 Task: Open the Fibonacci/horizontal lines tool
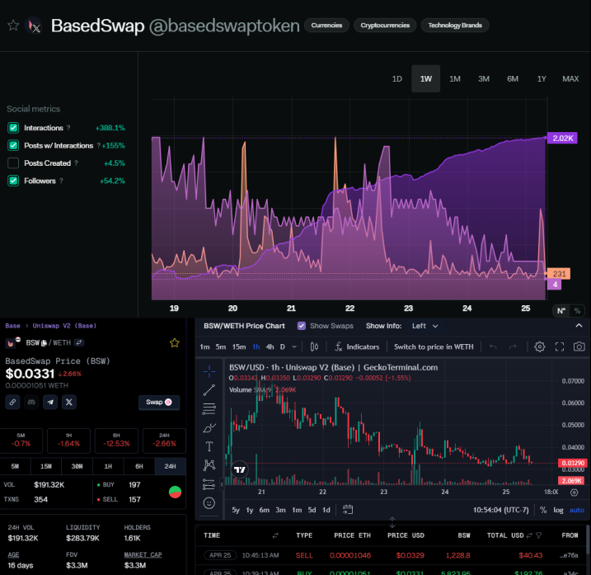tap(209, 409)
